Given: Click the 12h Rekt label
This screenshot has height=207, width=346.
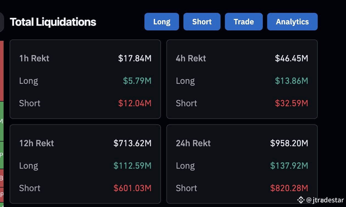Looking at the screenshot, I should (x=37, y=143).
